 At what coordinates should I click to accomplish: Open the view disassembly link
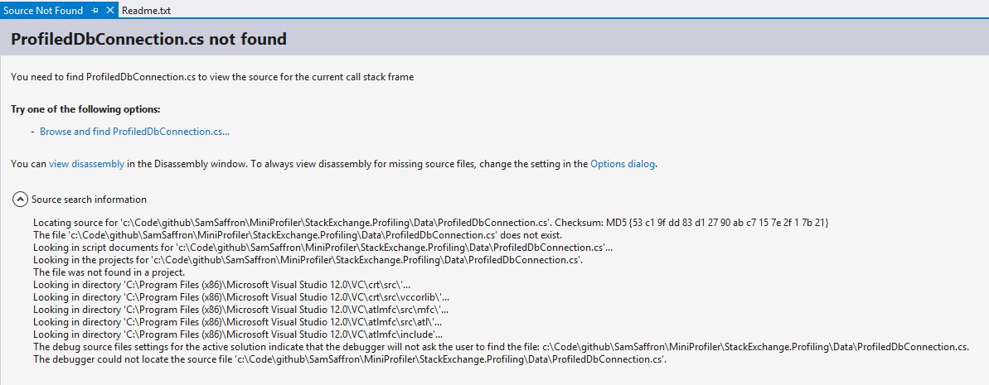click(x=86, y=164)
